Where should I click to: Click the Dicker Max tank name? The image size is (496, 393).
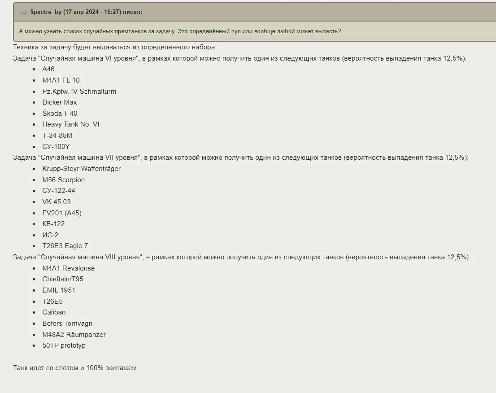(60, 102)
